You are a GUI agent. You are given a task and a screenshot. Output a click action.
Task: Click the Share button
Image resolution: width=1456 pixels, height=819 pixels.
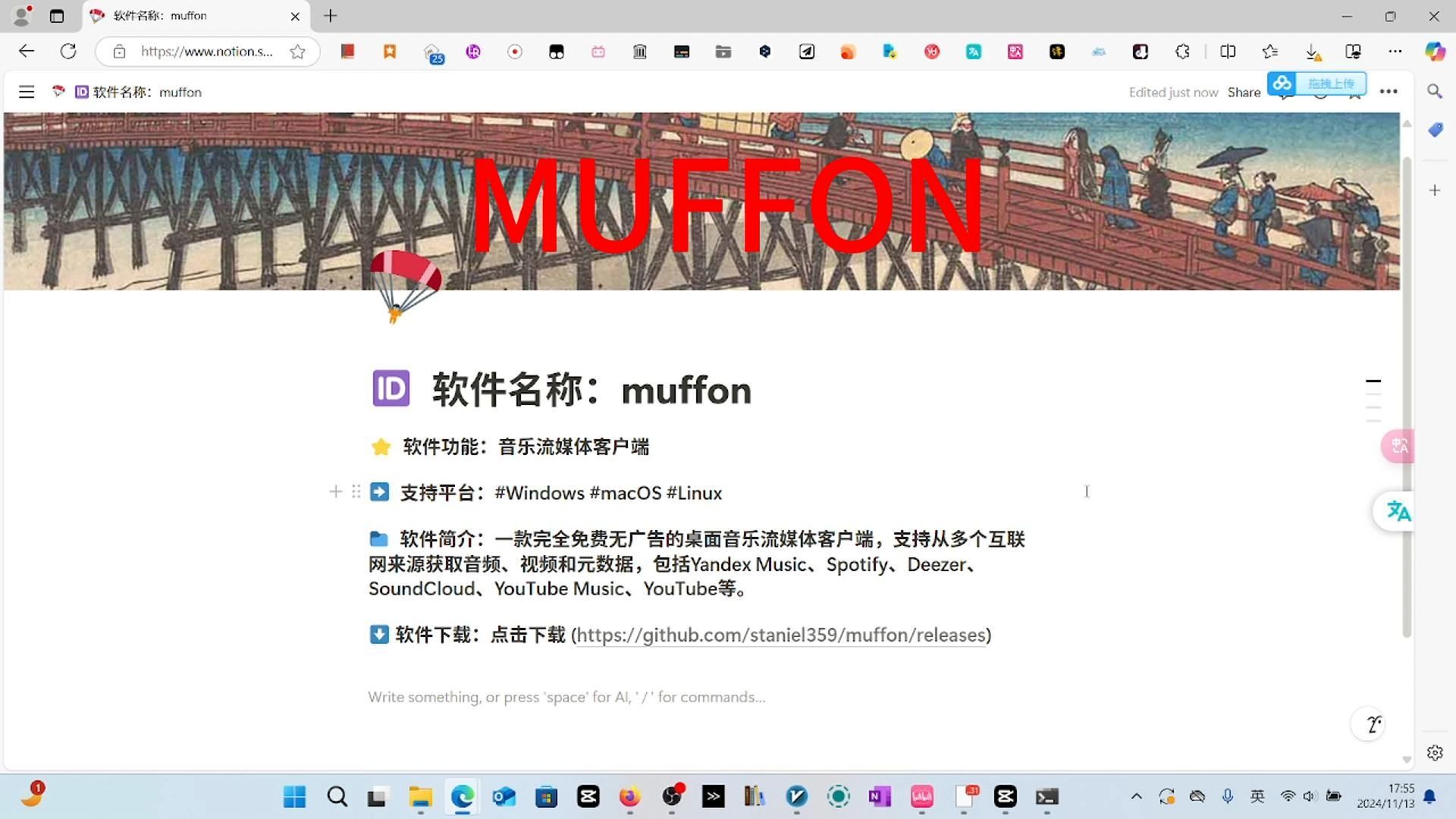(x=1244, y=93)
